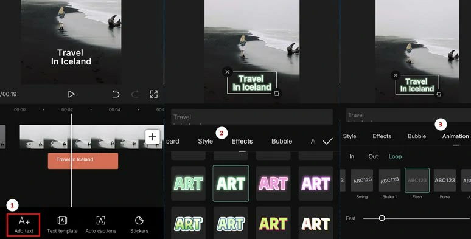Choose pale green outlined ART effect
471x239 pixels.
[231, 223]
